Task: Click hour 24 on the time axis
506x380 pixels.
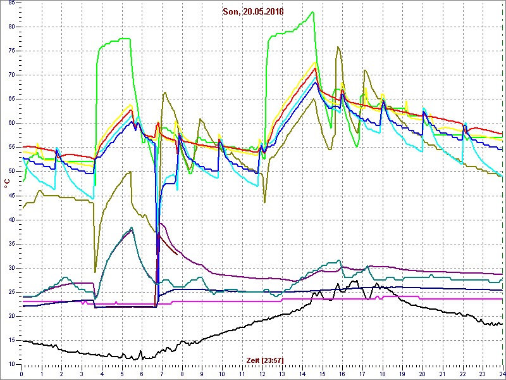Action: point(502,374)
